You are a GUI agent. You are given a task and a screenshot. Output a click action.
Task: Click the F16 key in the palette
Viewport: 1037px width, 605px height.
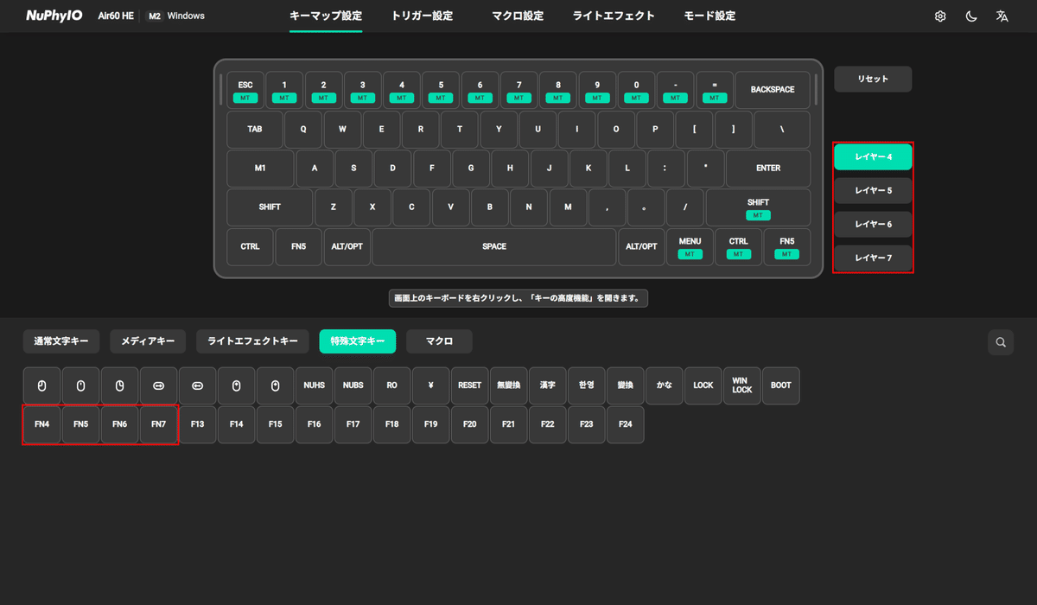click(x=314, y=425)
